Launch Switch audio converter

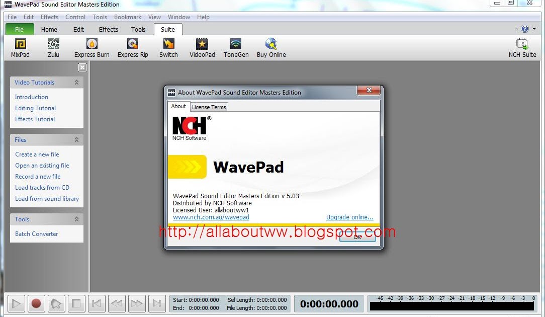click(168, 48)
